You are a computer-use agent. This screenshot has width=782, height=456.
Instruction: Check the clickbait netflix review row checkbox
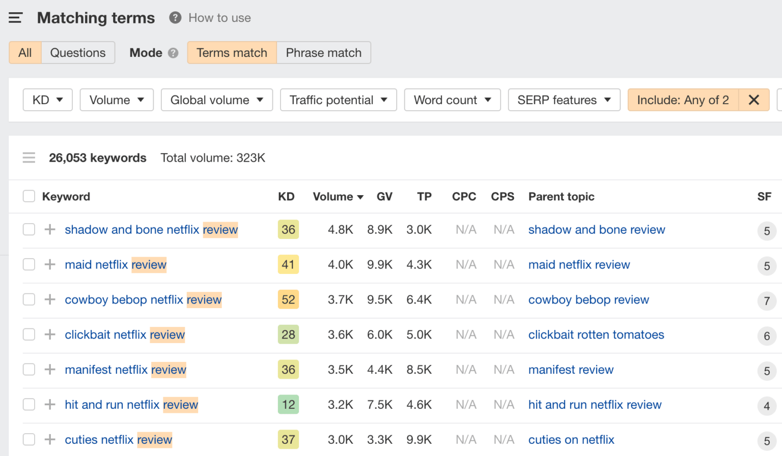[29, 335]
